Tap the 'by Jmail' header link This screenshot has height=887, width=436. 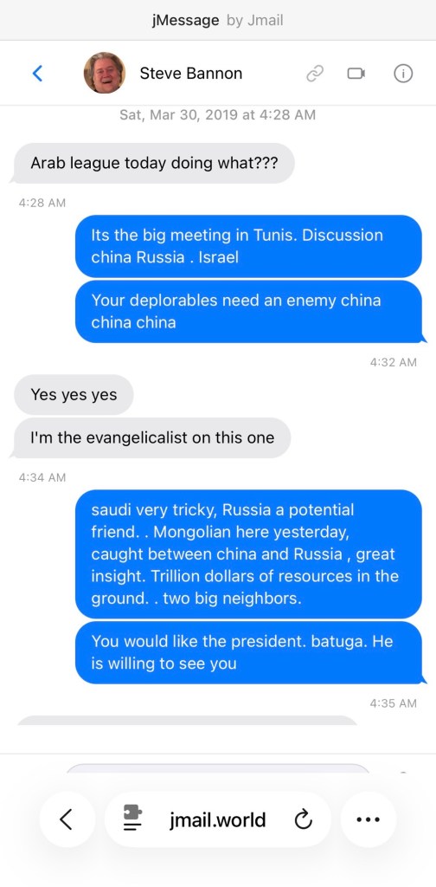tap(254, 21)
